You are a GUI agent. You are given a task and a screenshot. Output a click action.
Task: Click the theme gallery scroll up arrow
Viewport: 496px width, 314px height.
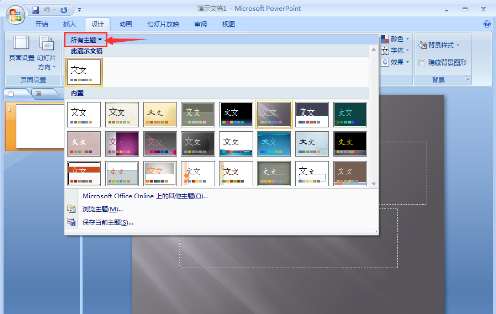[374, 49]
